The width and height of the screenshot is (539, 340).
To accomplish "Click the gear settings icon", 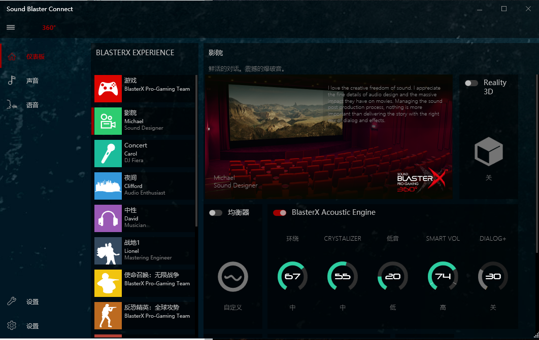I will pyautogui.click(x=12, y=326).
